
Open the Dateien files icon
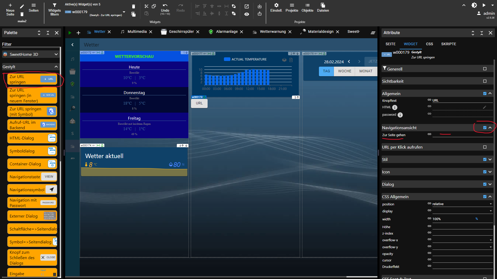coord(323,5)
